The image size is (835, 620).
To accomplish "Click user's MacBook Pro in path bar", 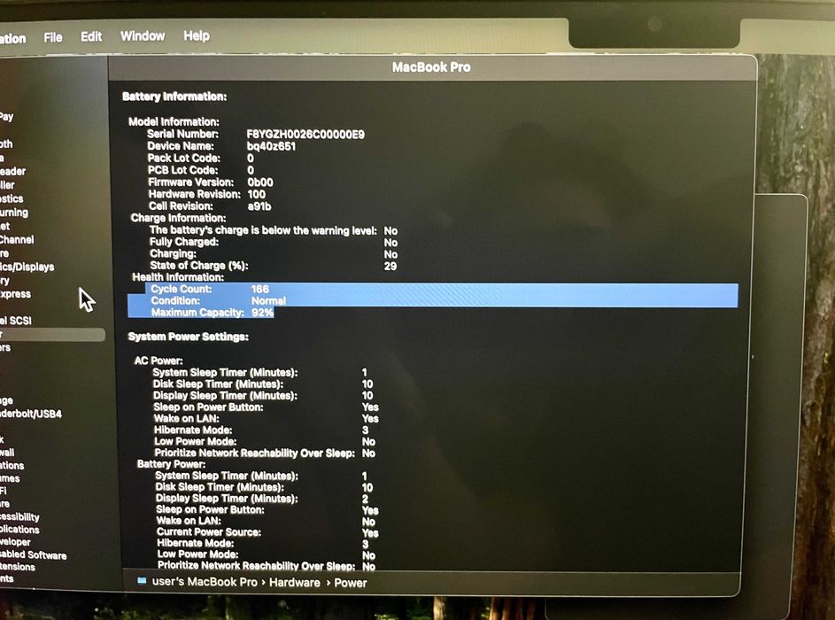I will (x=205, y=582).
